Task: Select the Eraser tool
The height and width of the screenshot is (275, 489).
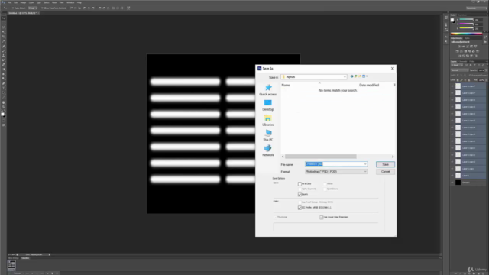Action: pos(3,65)
